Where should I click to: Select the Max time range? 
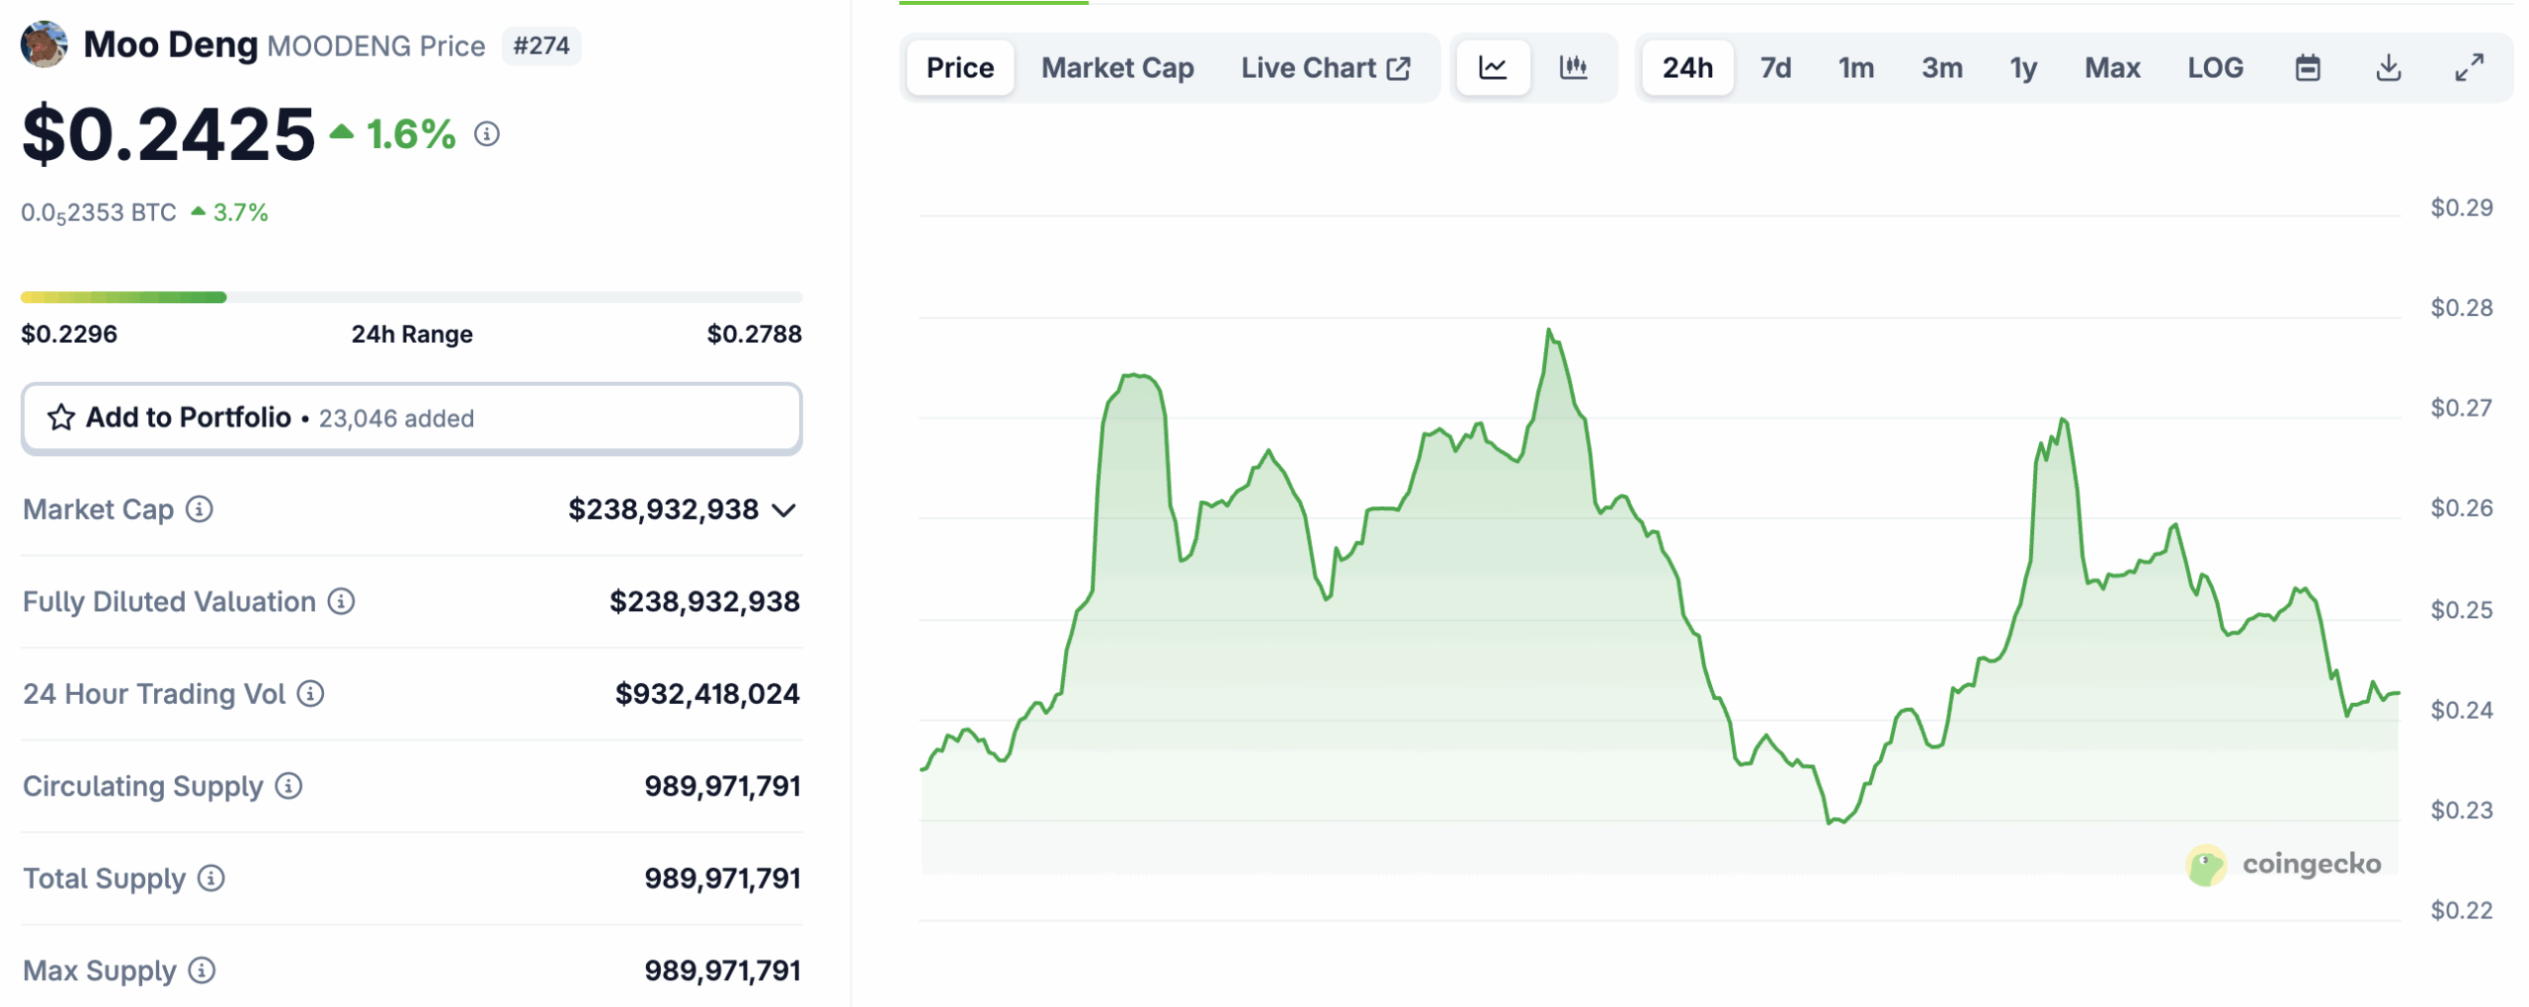pos(2112,68)
